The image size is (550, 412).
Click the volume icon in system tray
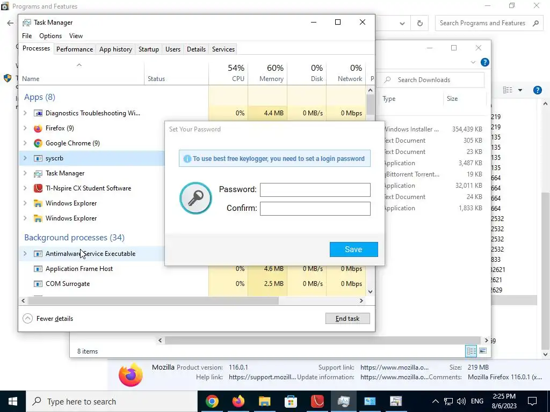(x=461, y=401)
